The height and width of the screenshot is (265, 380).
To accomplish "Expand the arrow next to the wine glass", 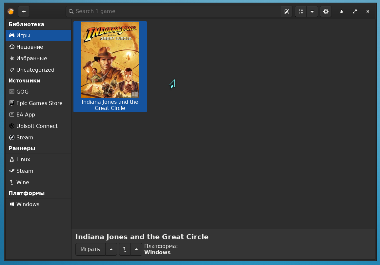I will pyautogui.click(x=136, y=249).
